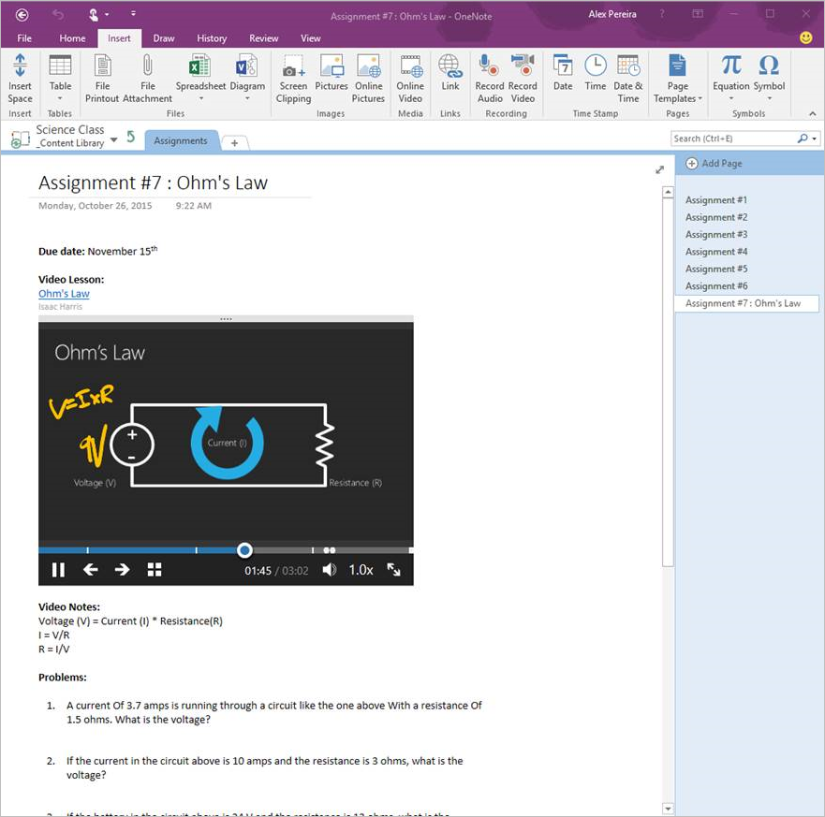Click the Insert Space icon
Viewport: 825px width, 817px height.
click(x=20, y=67)
